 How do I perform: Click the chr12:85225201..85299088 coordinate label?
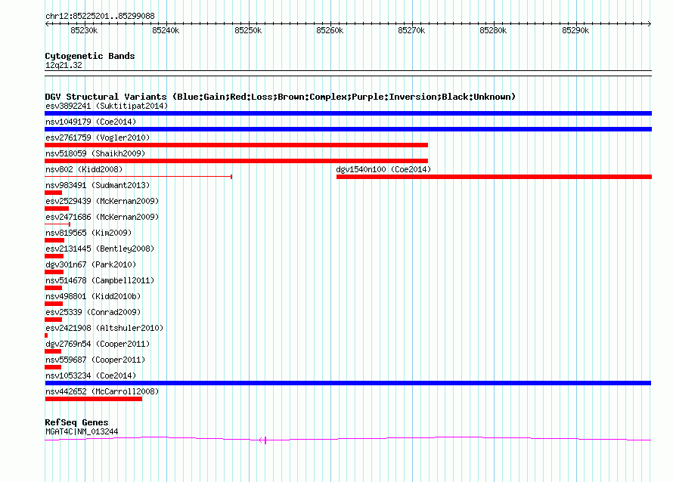(100, 16)
